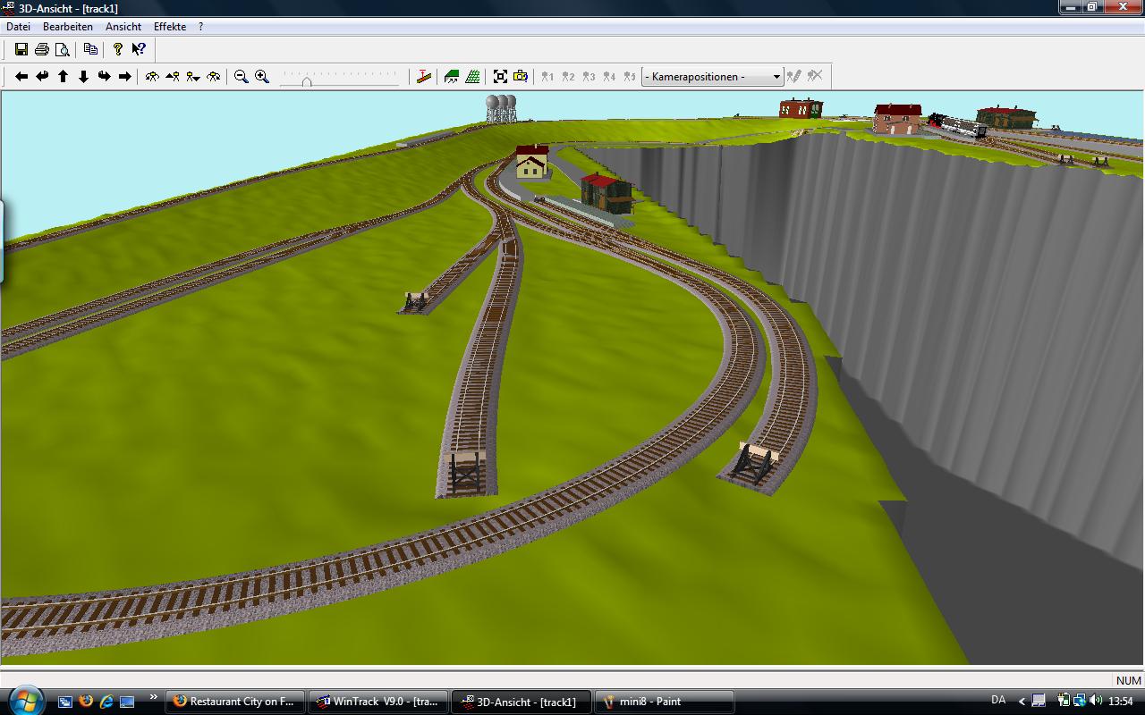The image size is (1145, 715).
Task: Click the DA language indicator
Action: point(998,700)
